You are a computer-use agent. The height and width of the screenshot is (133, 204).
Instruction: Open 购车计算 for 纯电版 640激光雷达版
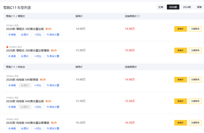[x=53, y=107]
